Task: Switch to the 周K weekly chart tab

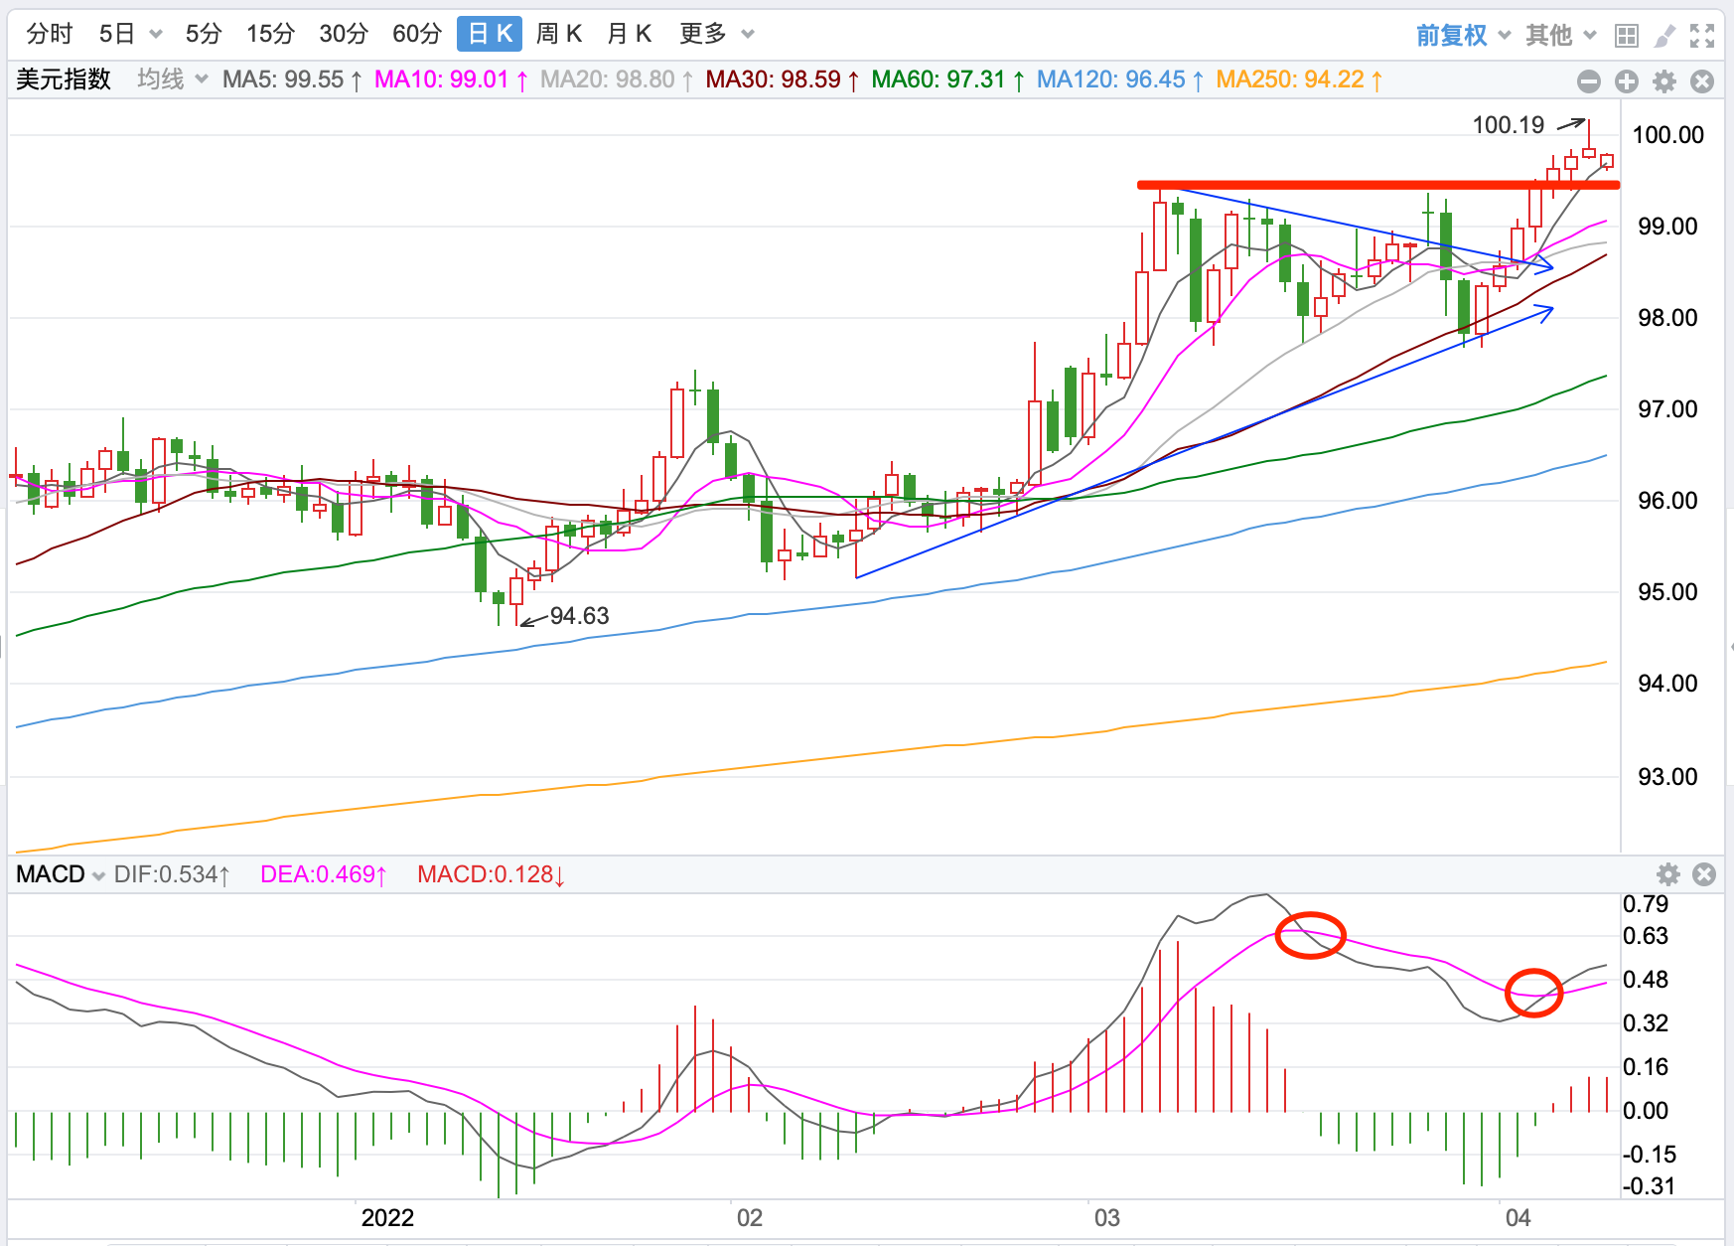Action: [x=558, y=34]
